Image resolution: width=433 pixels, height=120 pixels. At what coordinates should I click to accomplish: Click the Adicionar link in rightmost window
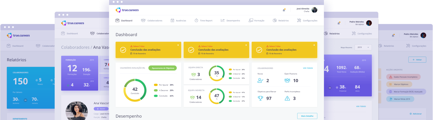pos(416,114)
